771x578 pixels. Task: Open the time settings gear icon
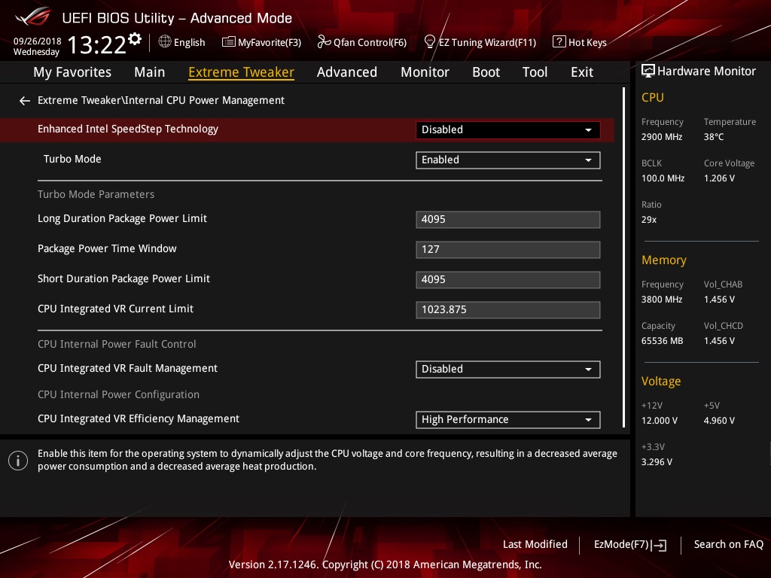click(135, 39)
